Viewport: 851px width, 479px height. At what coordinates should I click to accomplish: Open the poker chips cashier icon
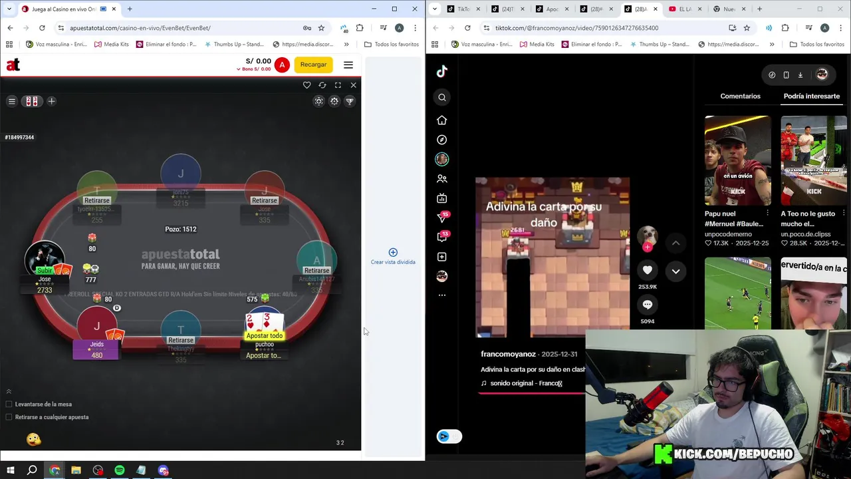pos(318,101)
